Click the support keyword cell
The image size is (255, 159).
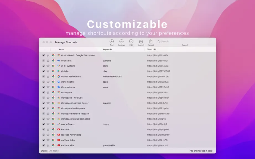click(106, 103)
